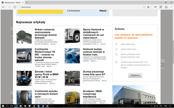Add page to favorites with star icon
The width and height of the screenshot is (174, 108).
pos(148,7)
